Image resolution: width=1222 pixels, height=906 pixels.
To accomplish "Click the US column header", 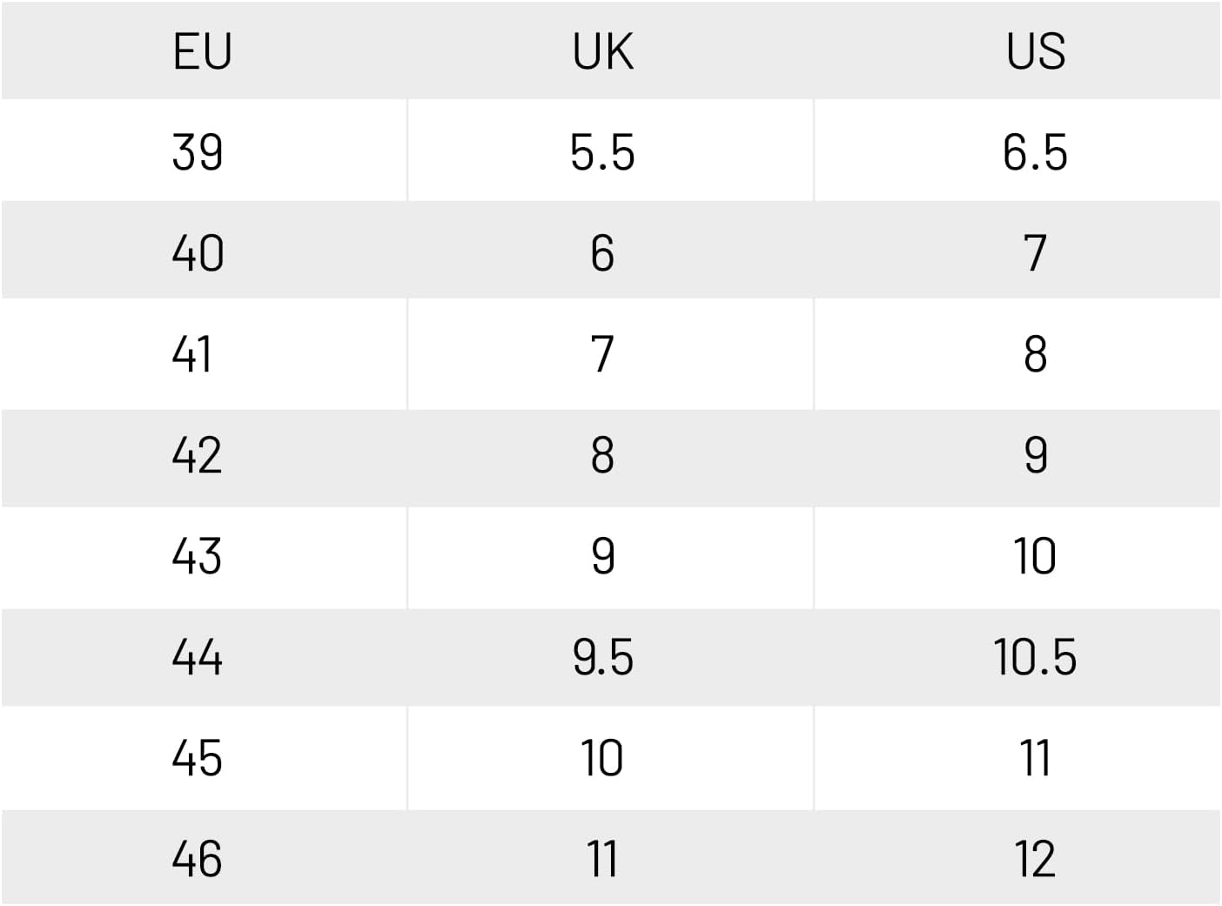I will point(1035,51).
